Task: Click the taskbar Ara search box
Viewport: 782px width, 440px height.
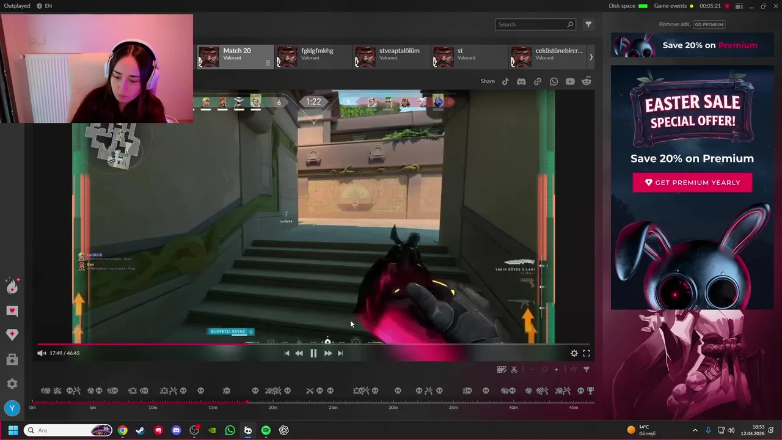Action: (68, 430)
